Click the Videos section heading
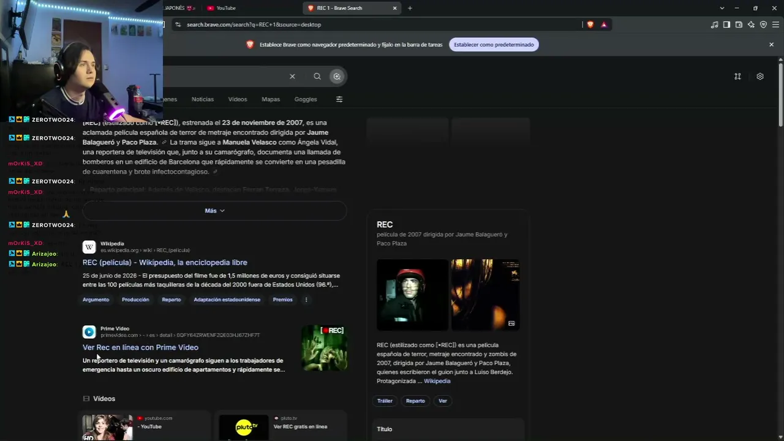This screenshot has height=441, width=784. (x=104, y=399)
